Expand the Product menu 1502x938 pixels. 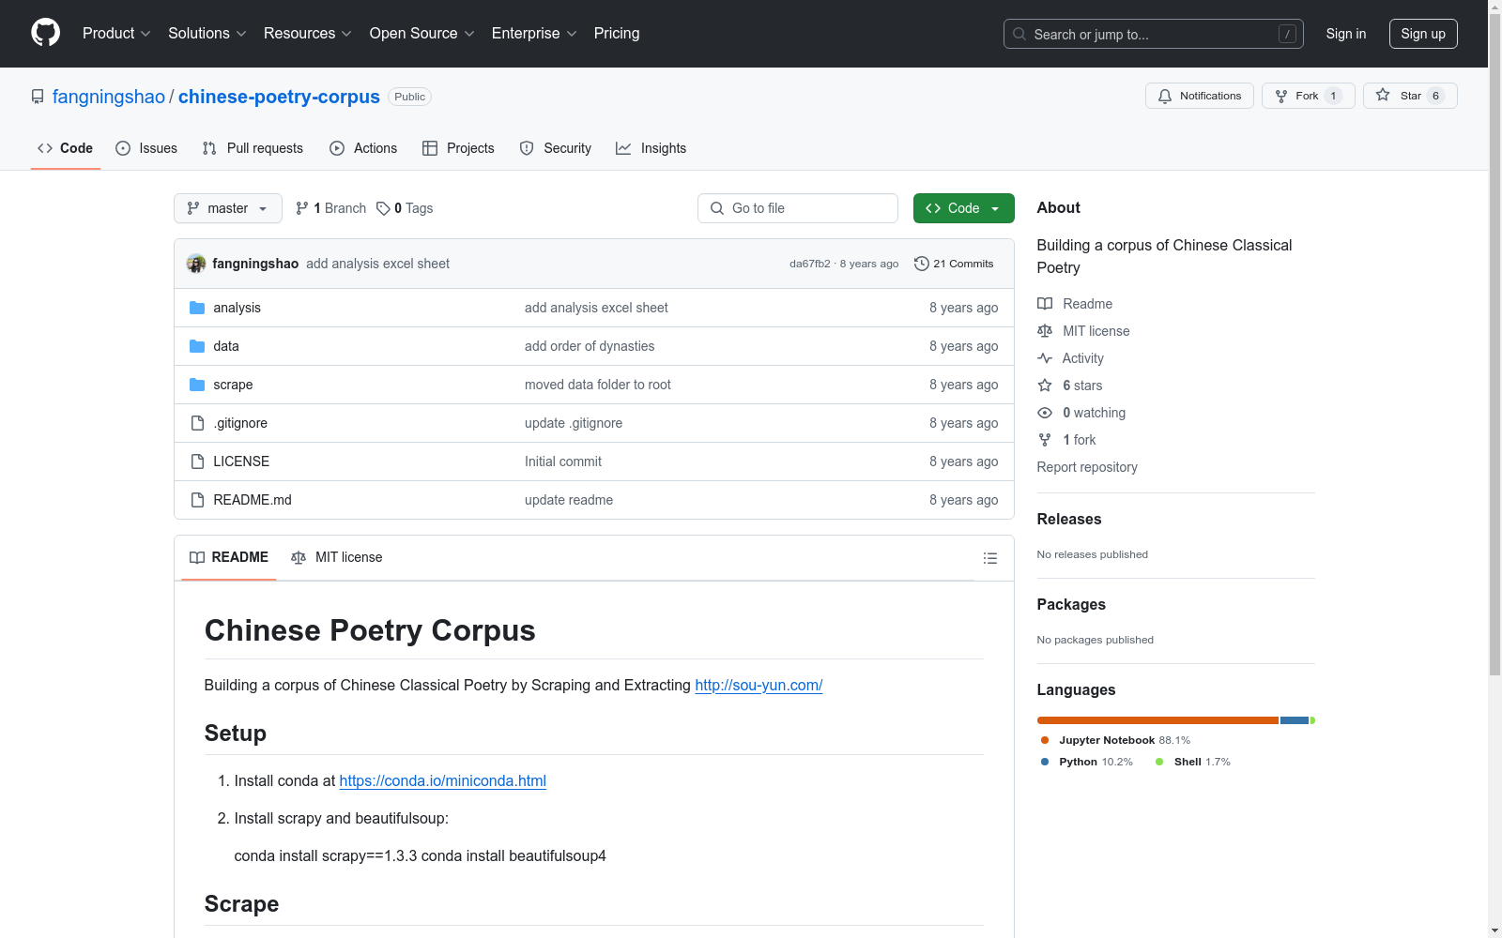[116, 34]
